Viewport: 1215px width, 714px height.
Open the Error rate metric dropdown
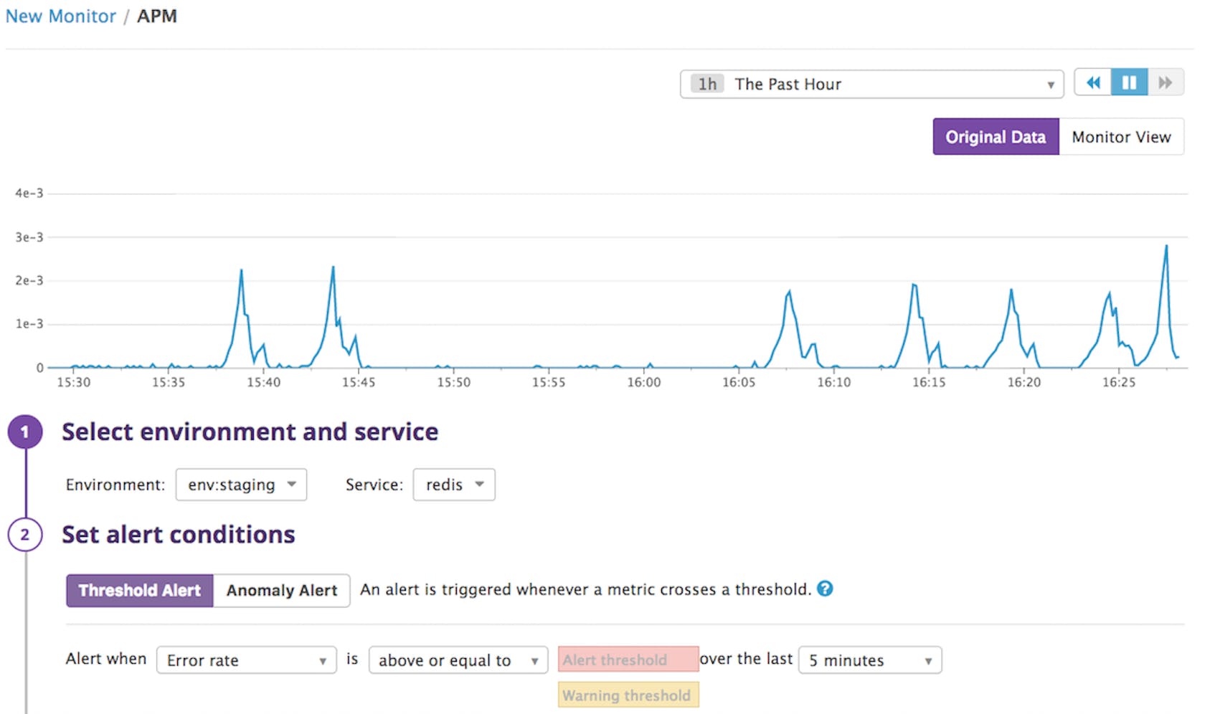coord(246,660)
